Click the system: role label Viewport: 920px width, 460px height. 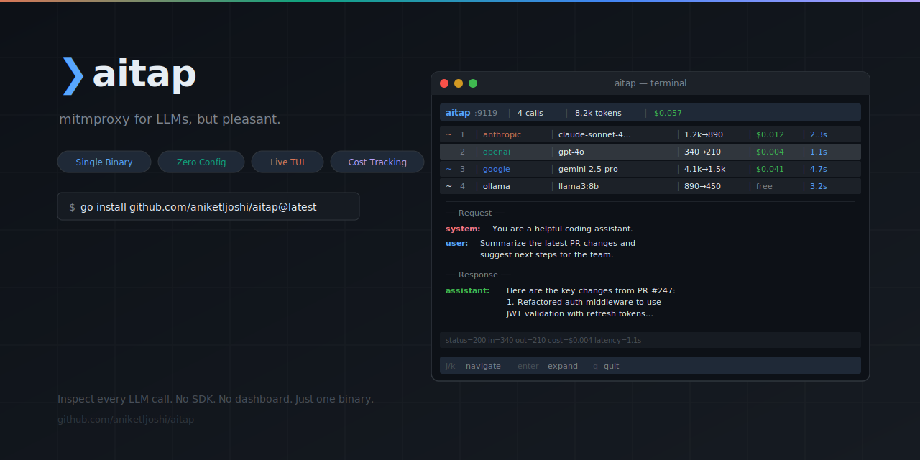coord(463,229)
